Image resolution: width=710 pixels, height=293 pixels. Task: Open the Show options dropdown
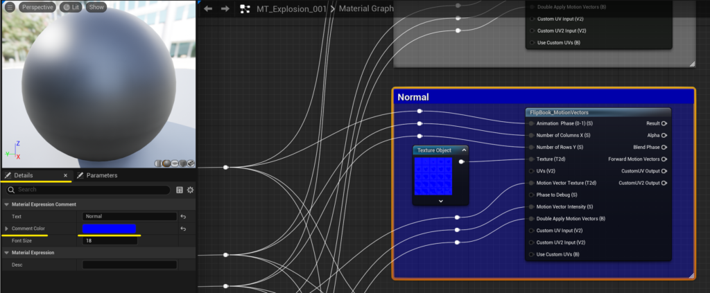tap(96, 7)
